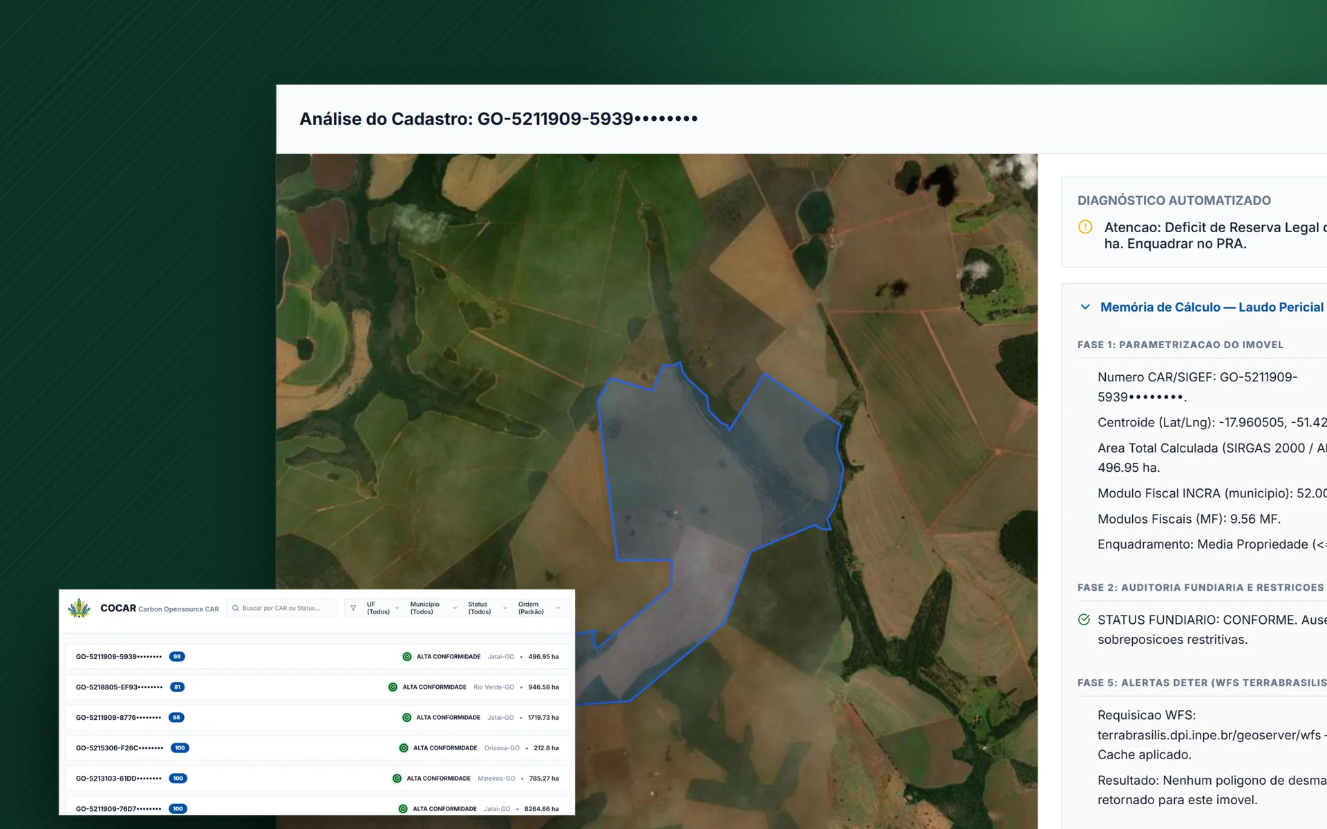The image size is (1327, 829).
Task: Click score badge 88 on GO-5211909-8776
Action: [176, 717]
